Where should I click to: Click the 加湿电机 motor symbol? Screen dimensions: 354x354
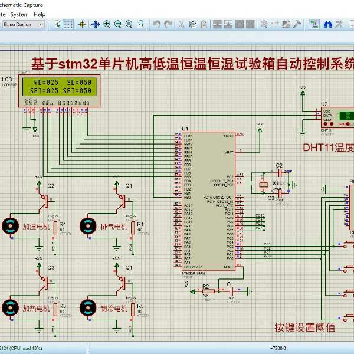[11, 226]
